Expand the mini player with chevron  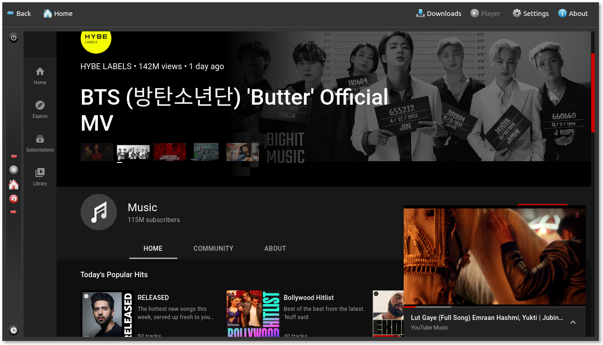coord(573,322)
